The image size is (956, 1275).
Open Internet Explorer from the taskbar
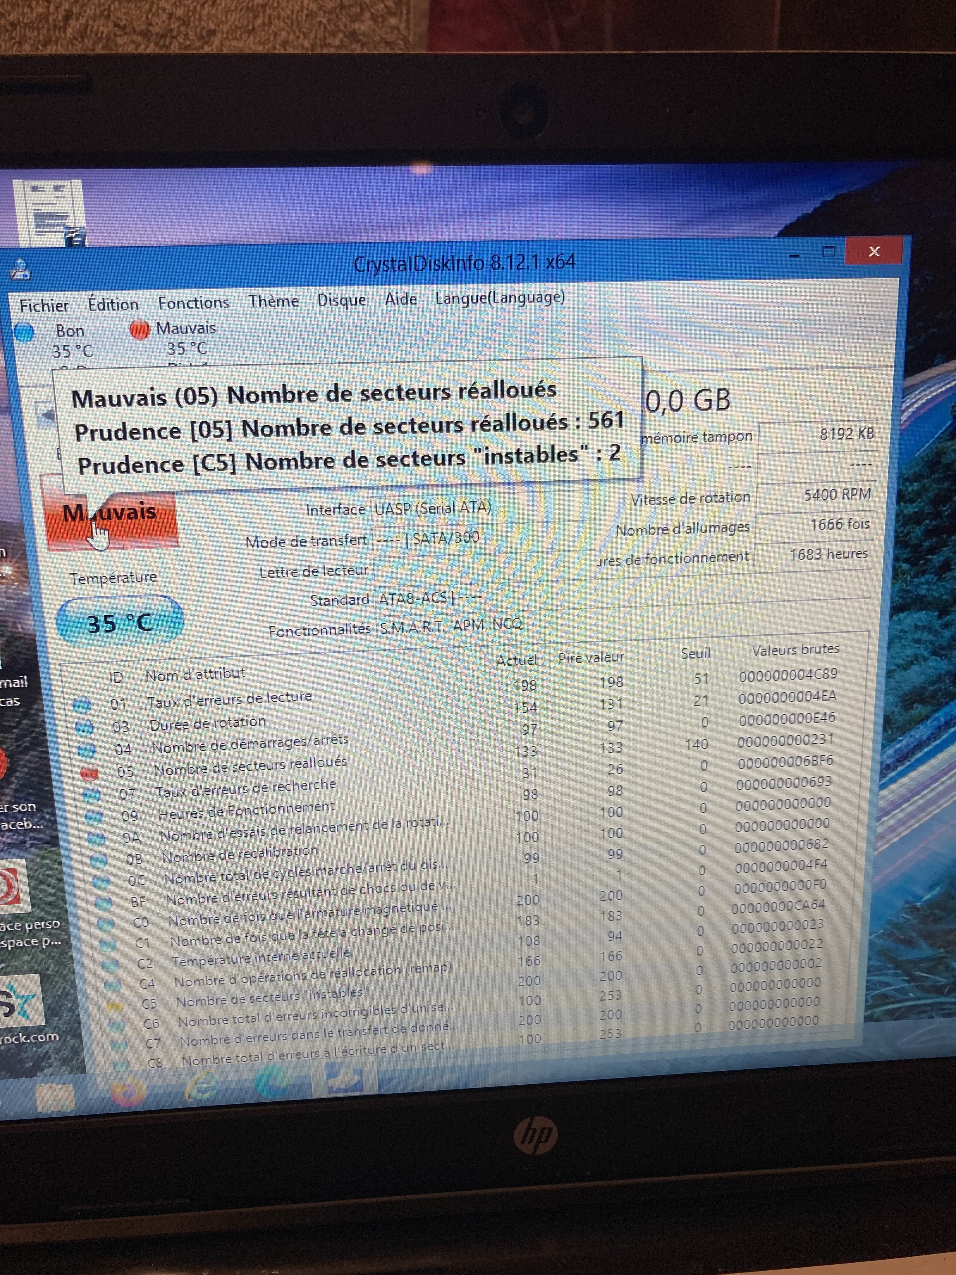tap(200, 1087)
